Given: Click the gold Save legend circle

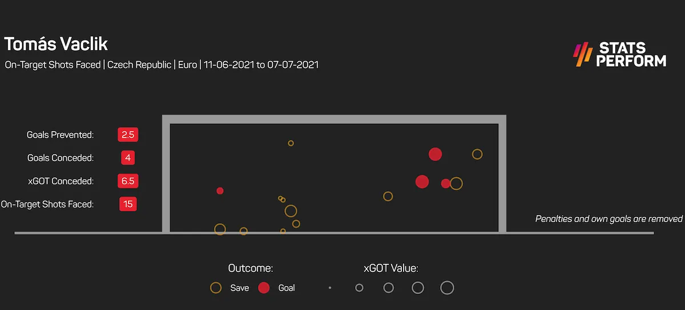Looking at the screenshot, I should tap(216, 288).
